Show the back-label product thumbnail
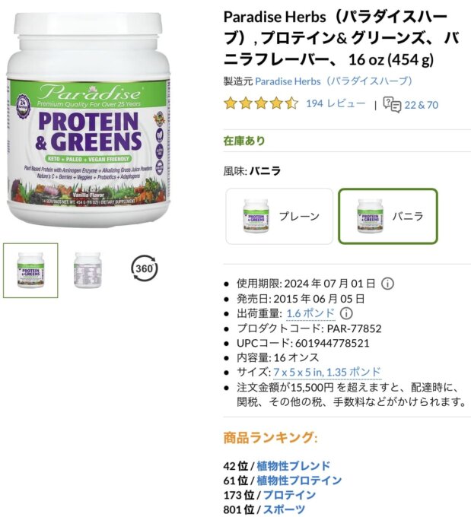471x517 pixels. (x=88, y=271)
